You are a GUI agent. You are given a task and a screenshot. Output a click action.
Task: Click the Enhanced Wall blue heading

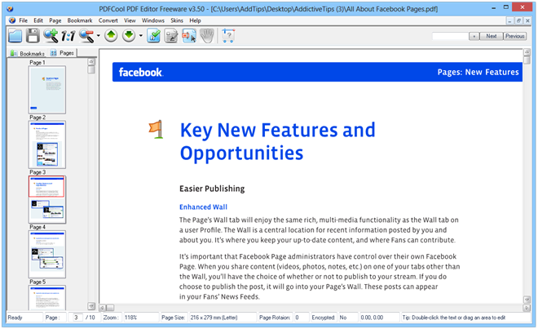(x=203, y=207)
